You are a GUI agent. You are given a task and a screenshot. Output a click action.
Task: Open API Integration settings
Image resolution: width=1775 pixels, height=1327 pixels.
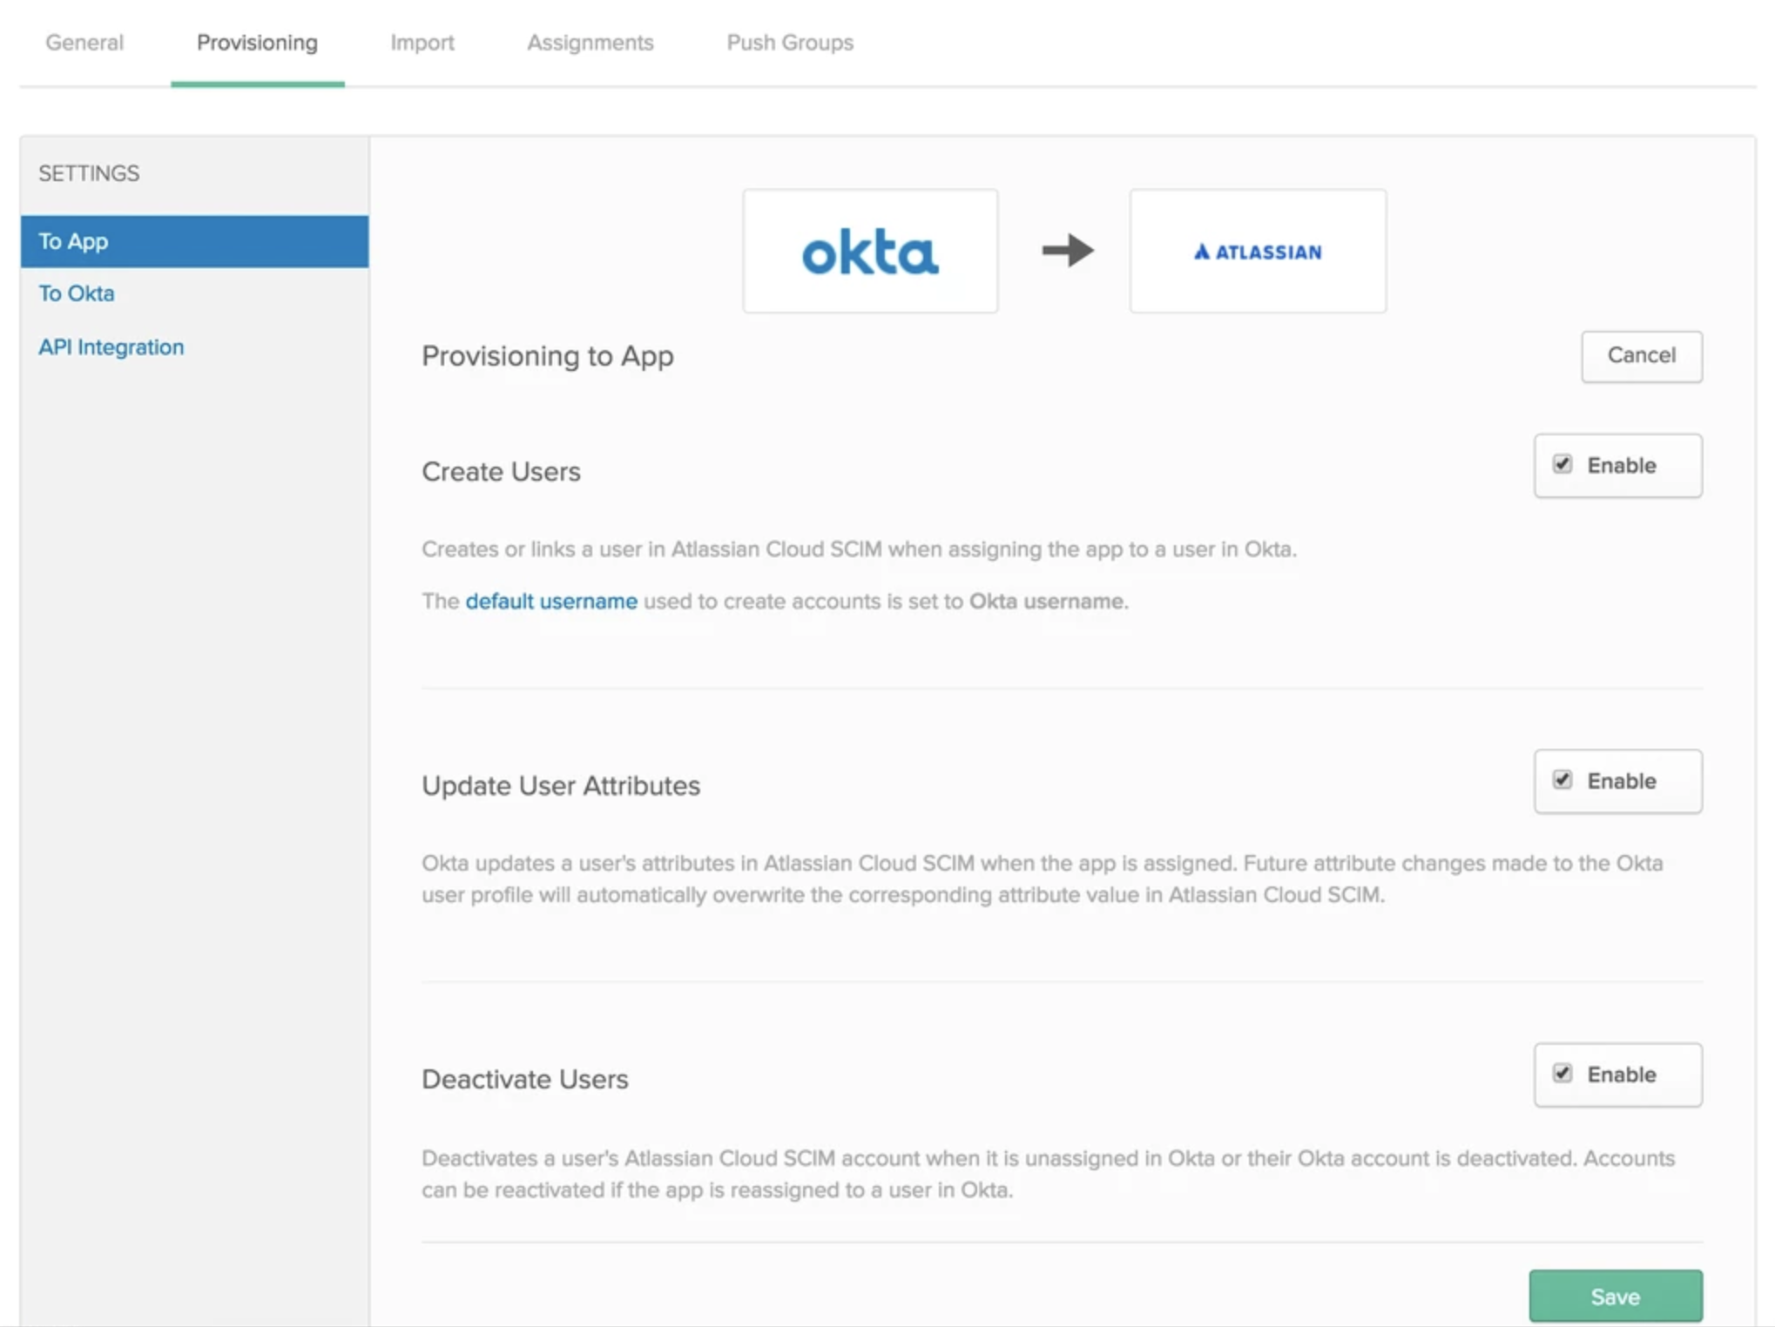point(111,347)
